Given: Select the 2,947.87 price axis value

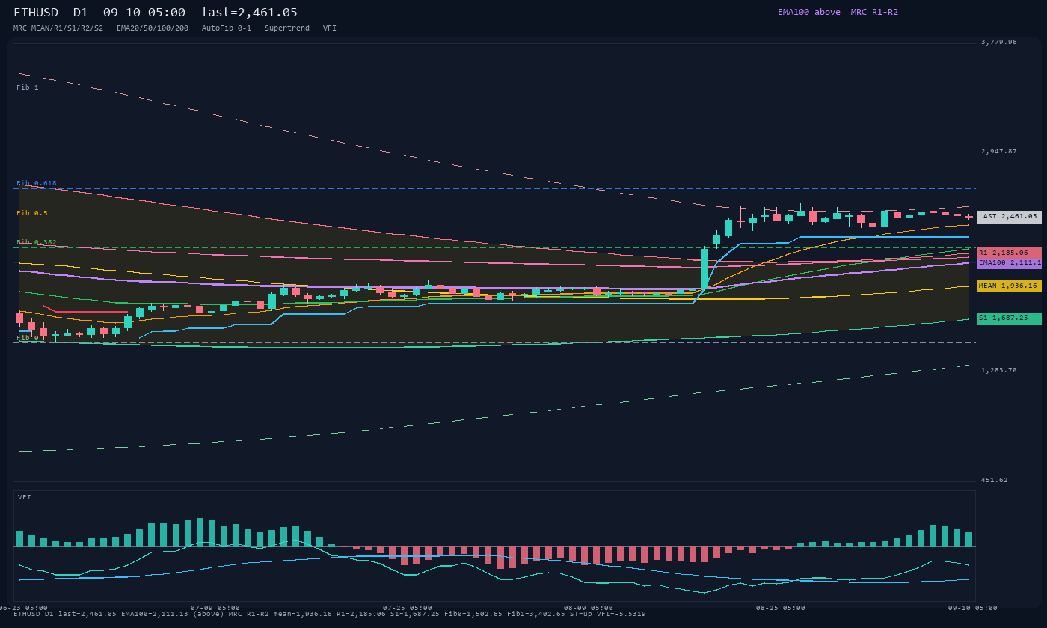Looking at the screenshot, I should pos(999,151).
